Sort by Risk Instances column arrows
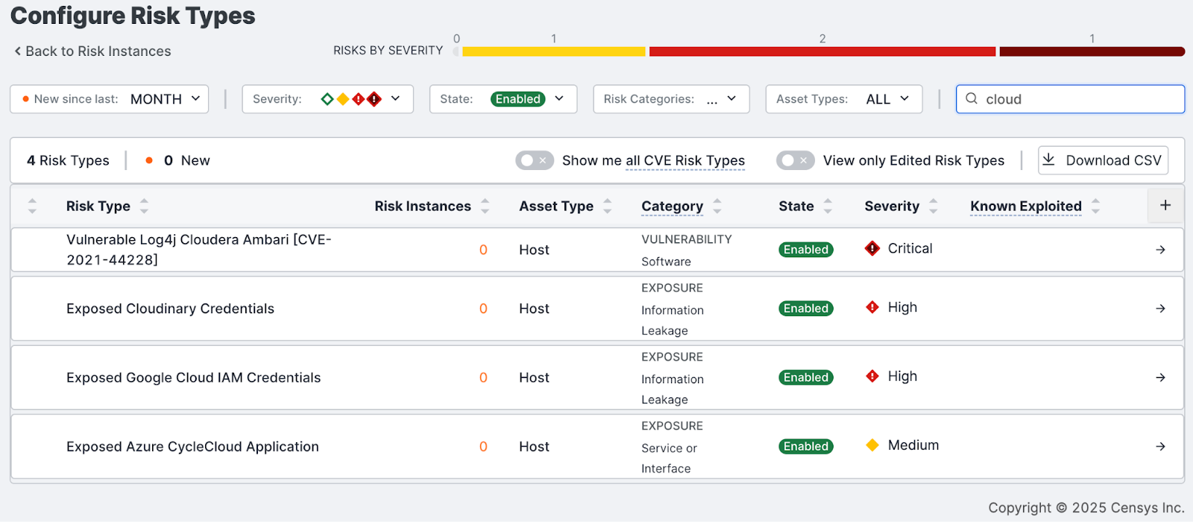 pyautogui.click(x=485, y=207)
